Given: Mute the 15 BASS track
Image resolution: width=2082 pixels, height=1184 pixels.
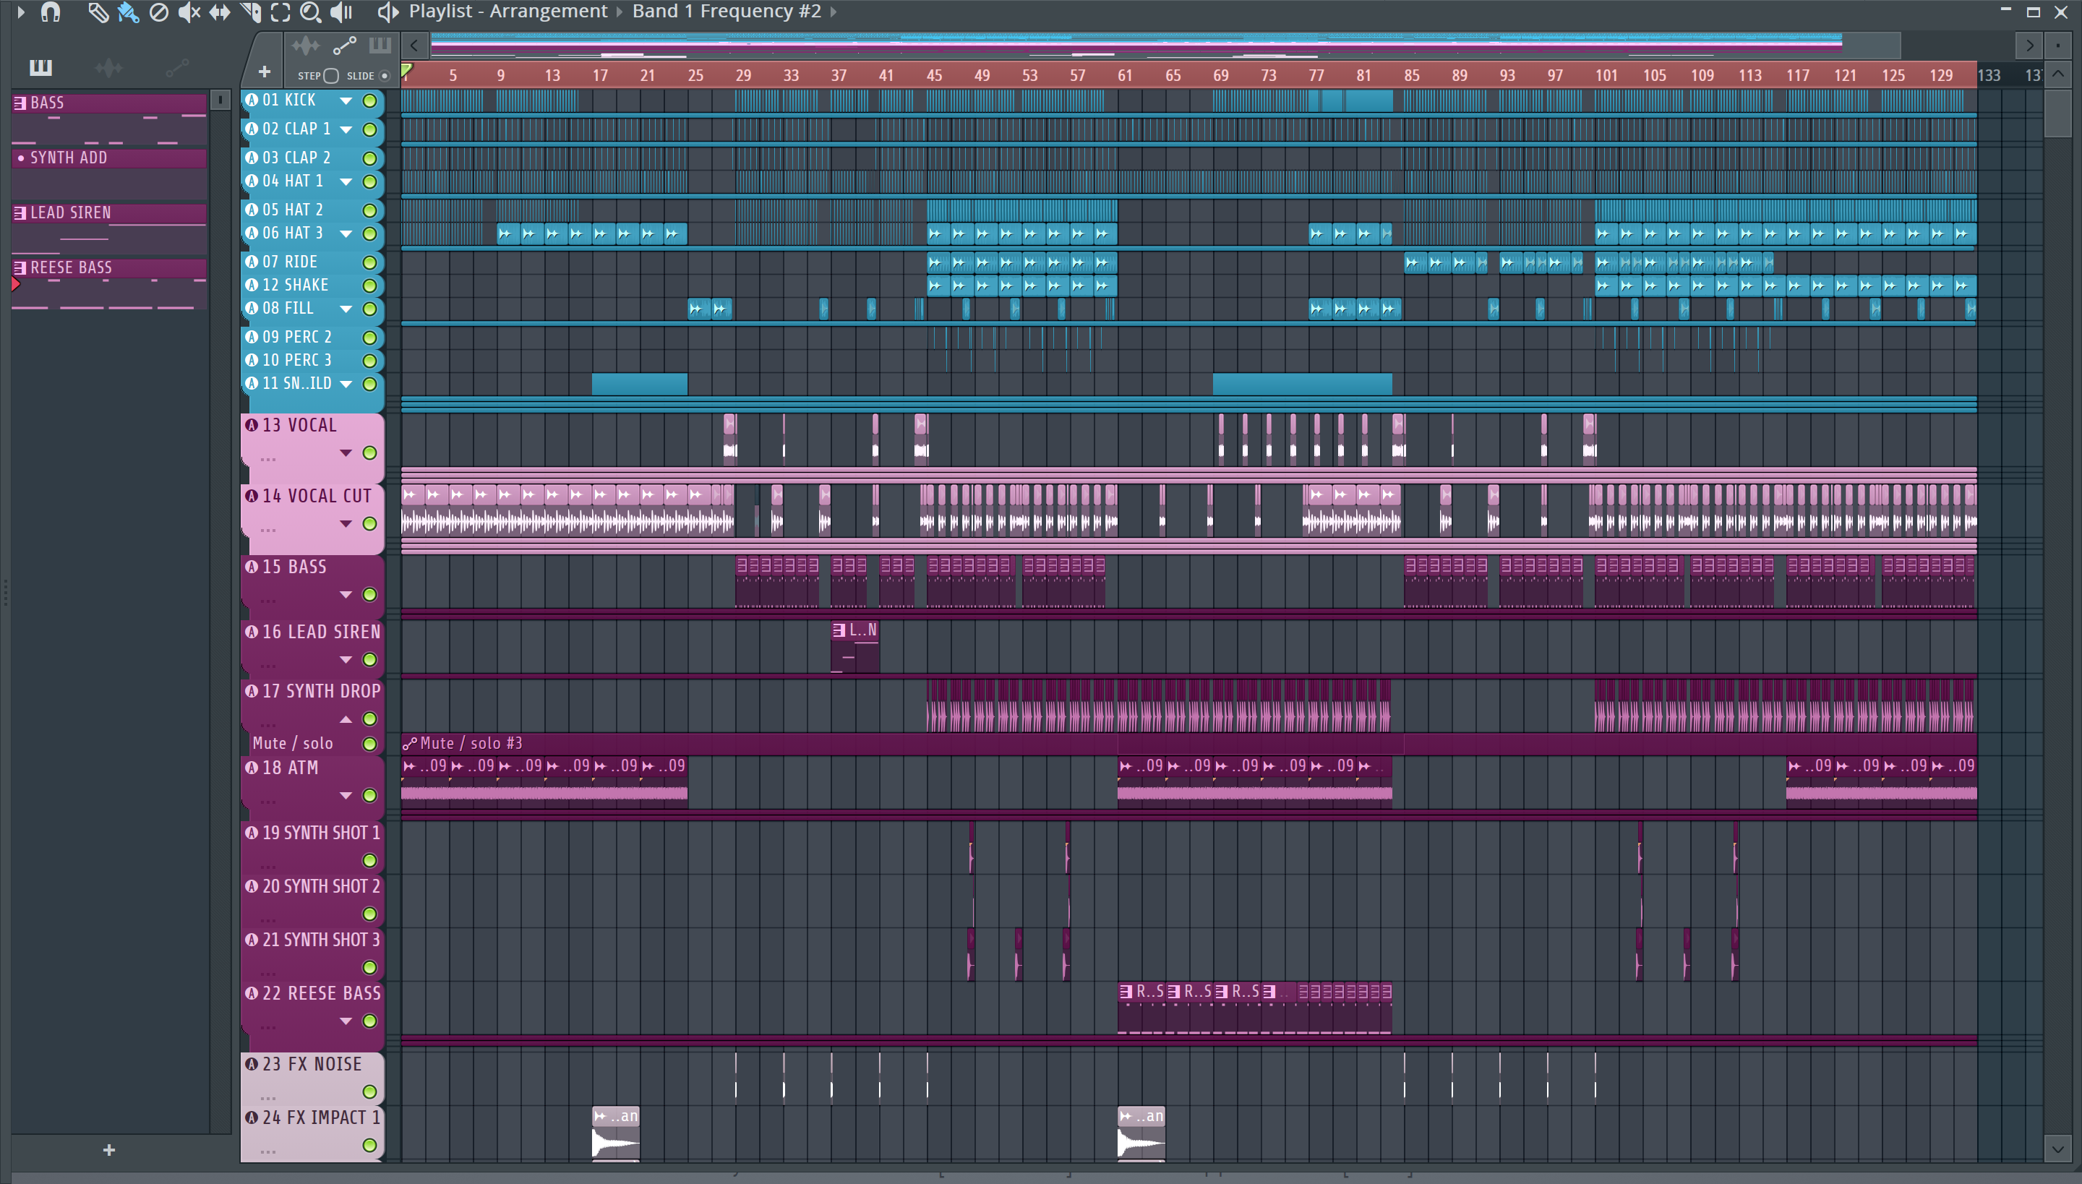Looking at the screenshot, I should pos(369,594).
